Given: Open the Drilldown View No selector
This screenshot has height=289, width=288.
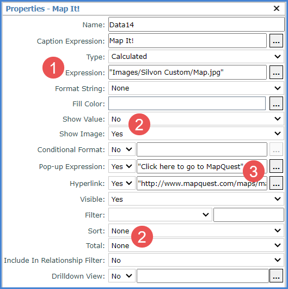Looking at the screenshot, I should point(122,276).
